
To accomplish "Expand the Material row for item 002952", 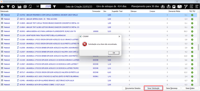I will [x=2, y=31].
